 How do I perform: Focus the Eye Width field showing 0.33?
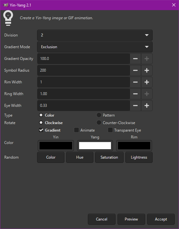(x=83, y=106)
